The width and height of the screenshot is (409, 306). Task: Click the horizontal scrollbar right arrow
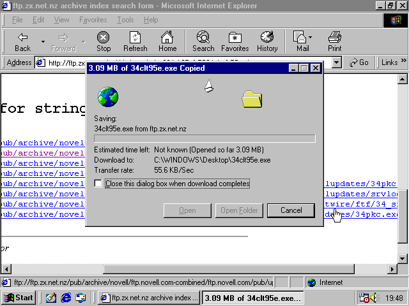[x=392, y=269]
